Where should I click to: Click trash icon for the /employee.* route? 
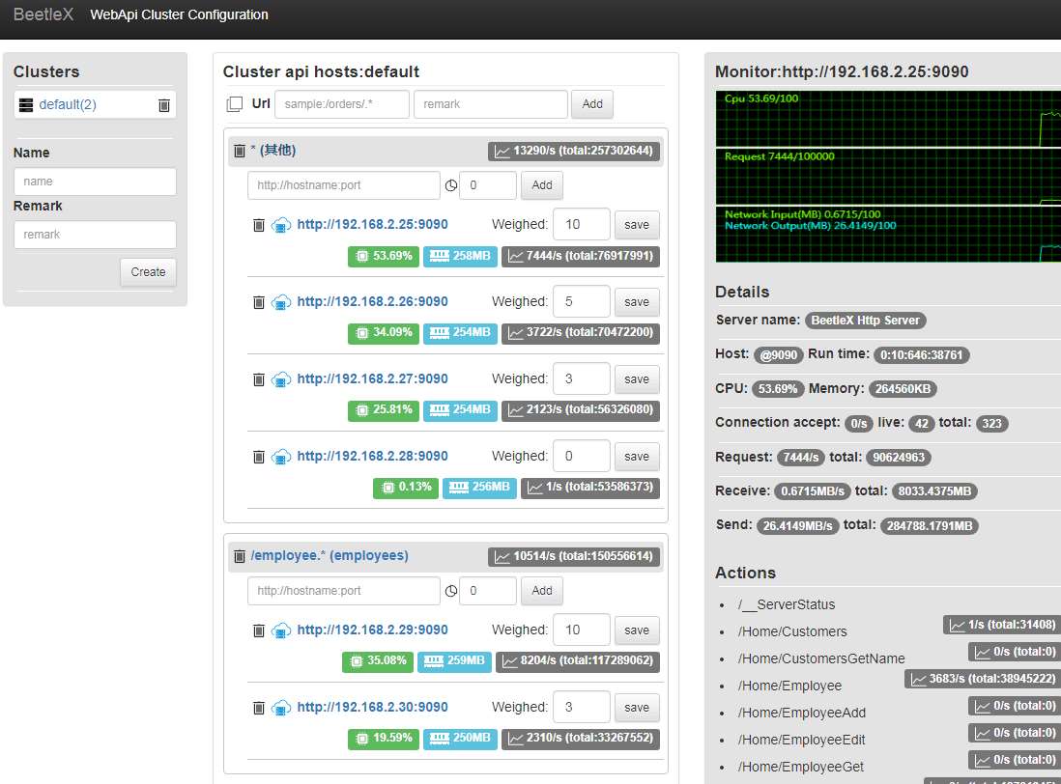pyautogui.click(x=239, y=556)
